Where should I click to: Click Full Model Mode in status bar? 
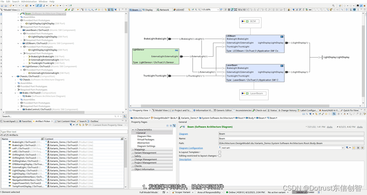149,192
